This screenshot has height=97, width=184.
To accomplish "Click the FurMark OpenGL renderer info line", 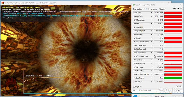I will click(x=22, y=14).
